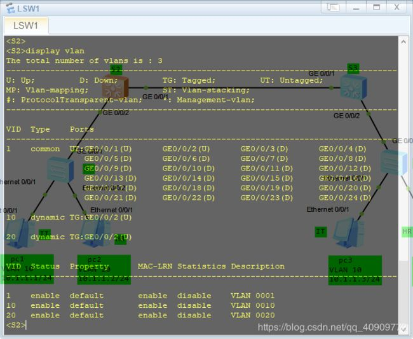
Task: Click the pc2 computer icon
Action: [96, 233]
